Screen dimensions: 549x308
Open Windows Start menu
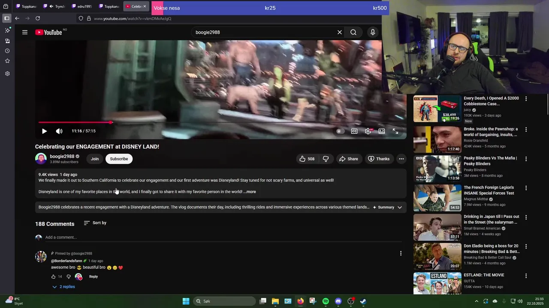click(x=186, y=301)
